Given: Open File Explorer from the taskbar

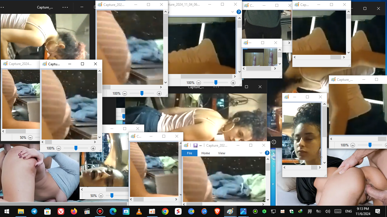Looking at the screenshot, I should pyautogui.click(x=21, y=211).
